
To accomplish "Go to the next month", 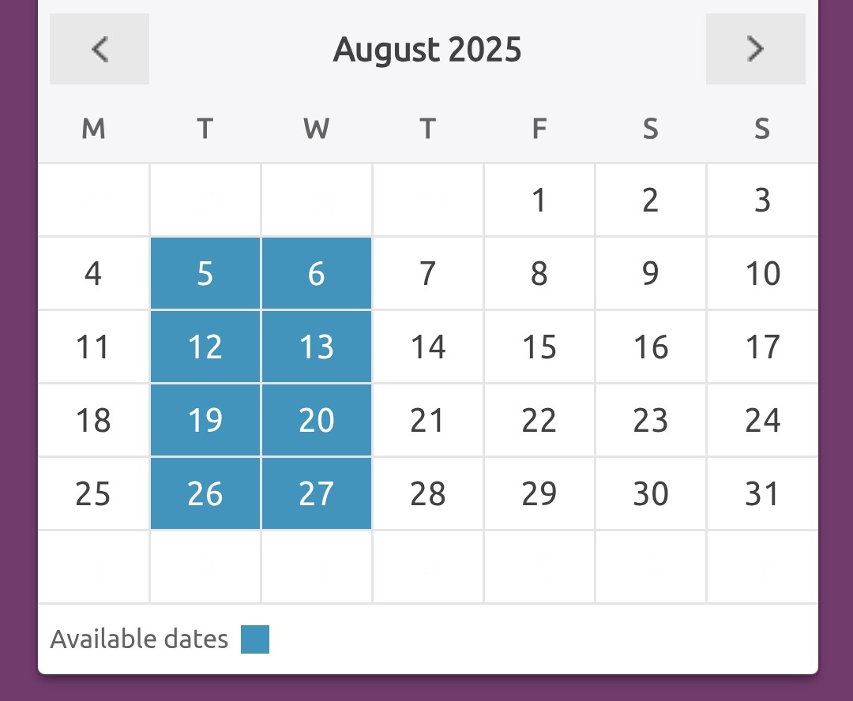I will [x=756, y=49].
